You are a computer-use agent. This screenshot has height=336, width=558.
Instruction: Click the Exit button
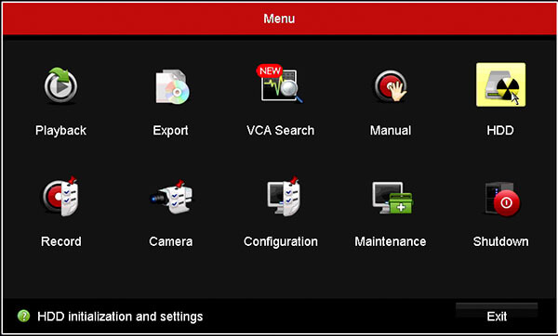coord(497,316)
